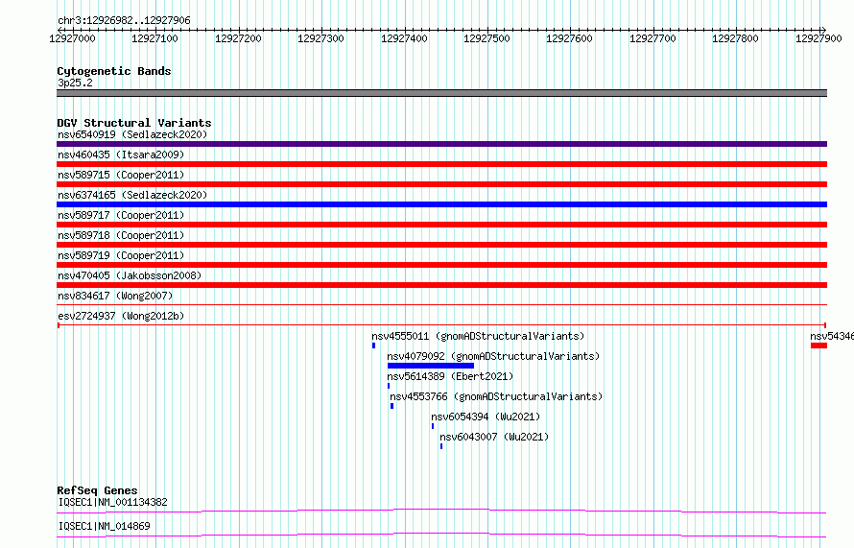This screenshot has height=548, width=854.
Task: Open IQSEC1|NM_001134382 gene label
Action: tap(112, 502)
